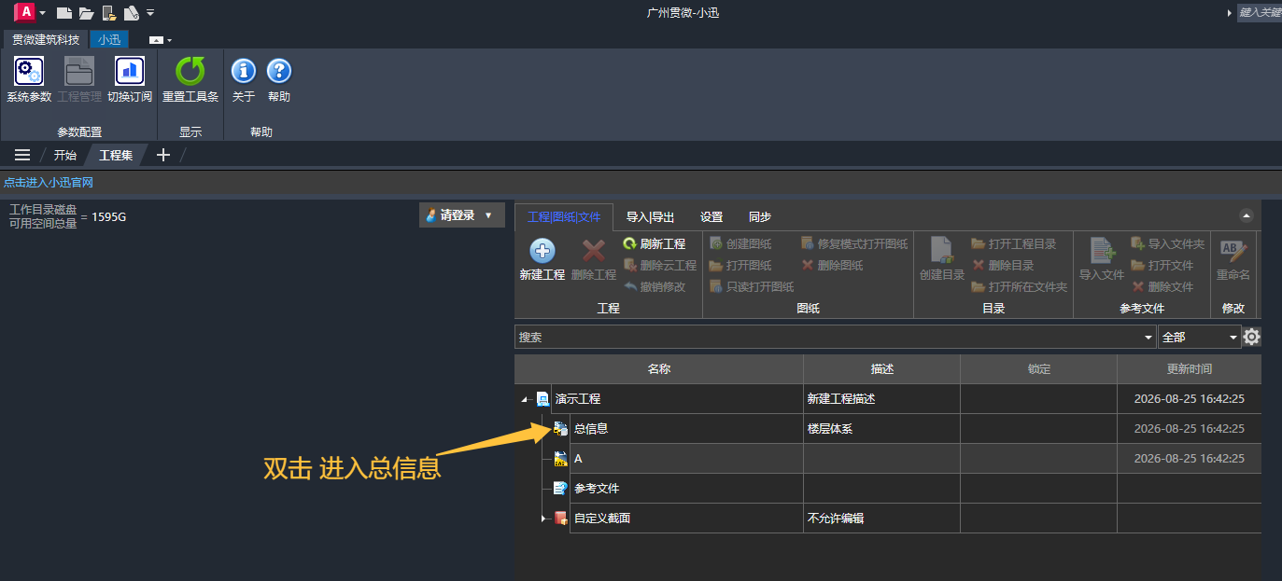Click 删除云工程 delete cloud project
The width and height of the screenshot is (1282, 581).
660,265
